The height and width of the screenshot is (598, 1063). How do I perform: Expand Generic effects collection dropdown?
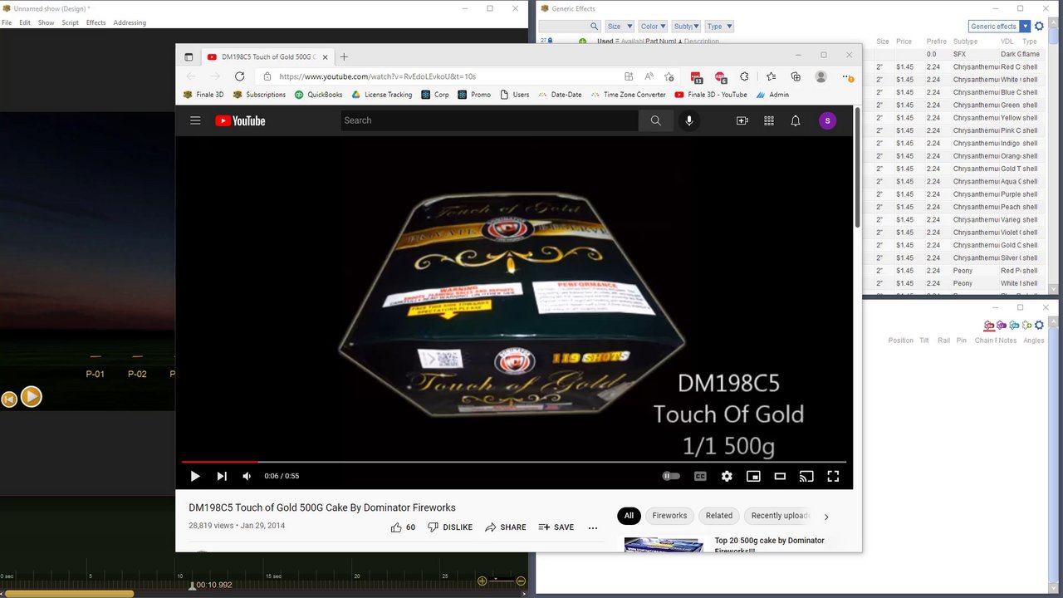pos(1026,27)
